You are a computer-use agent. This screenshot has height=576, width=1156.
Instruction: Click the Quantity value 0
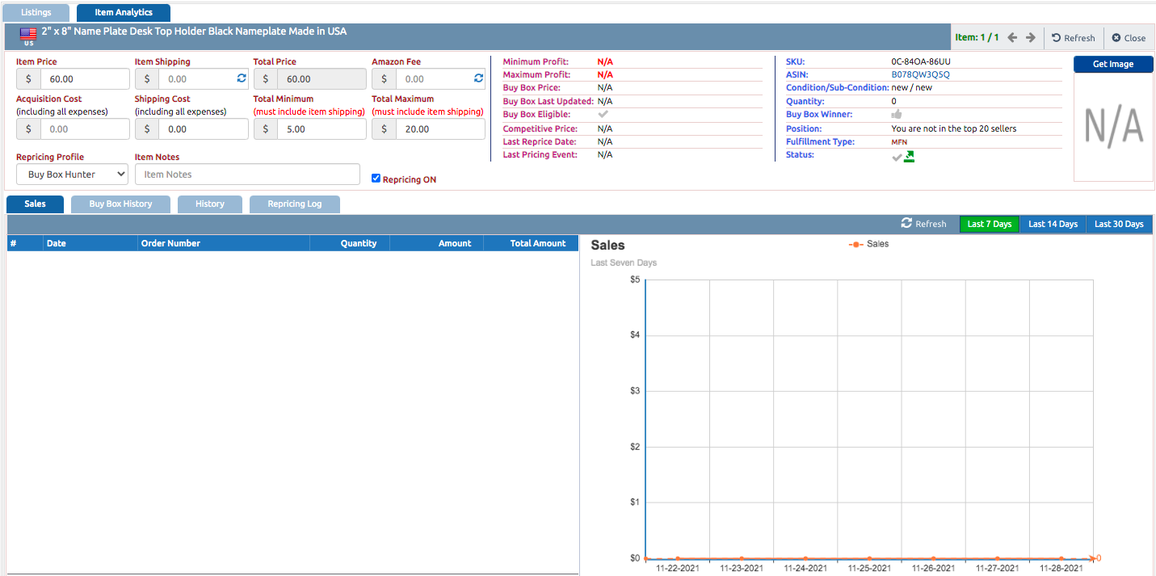tap(894, 102)
